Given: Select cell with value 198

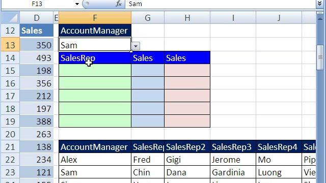Looking at the screenshot, I should (37, 71).
